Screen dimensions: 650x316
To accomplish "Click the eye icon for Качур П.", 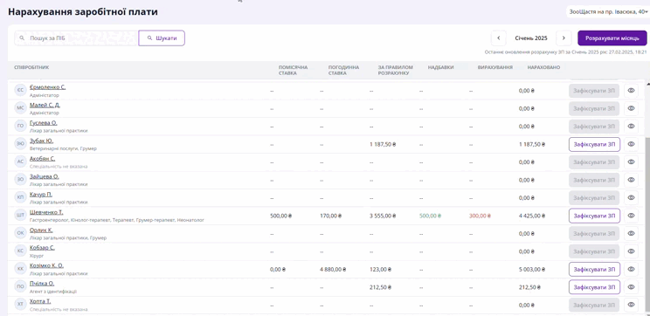I will click(631, 197).
